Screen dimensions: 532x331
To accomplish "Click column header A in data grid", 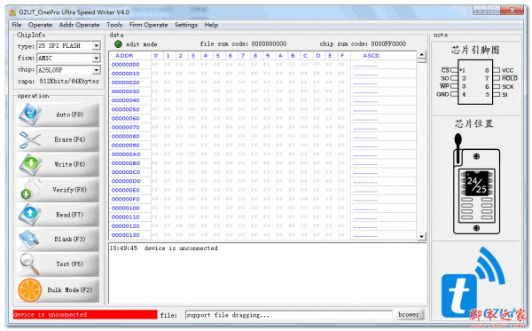I will [280, 56].
